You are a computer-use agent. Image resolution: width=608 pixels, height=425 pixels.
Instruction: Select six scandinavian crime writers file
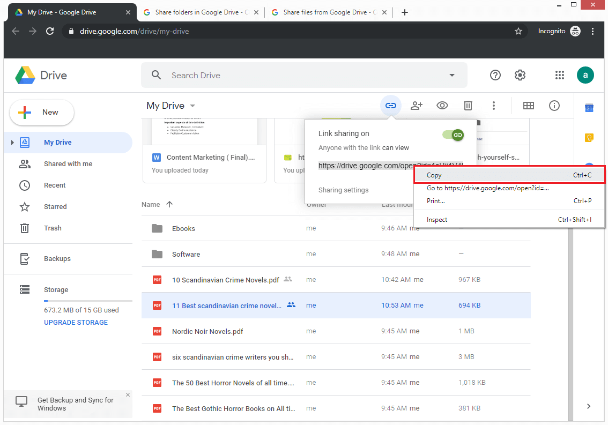point(336,357)
